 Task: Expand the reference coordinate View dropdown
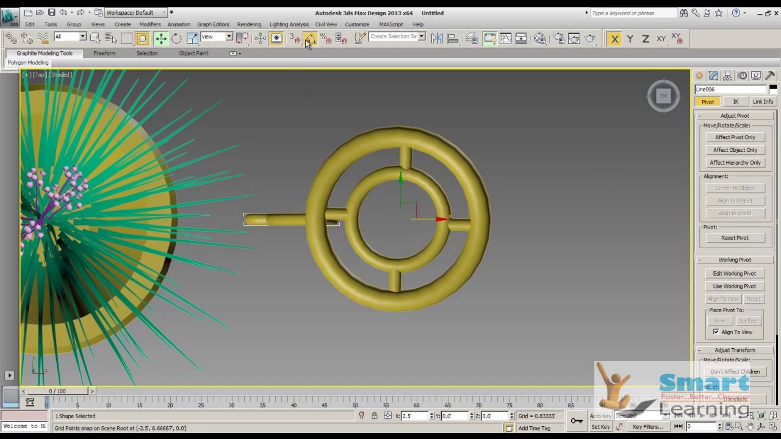point(217,37)
